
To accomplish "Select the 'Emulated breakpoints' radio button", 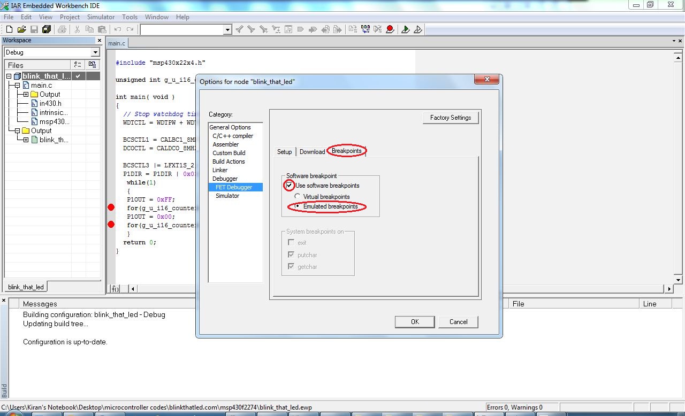I will click(298, 206).
